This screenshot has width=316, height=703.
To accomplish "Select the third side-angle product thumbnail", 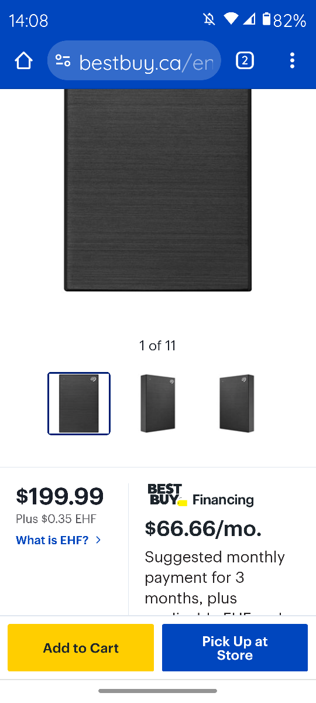I will click(x=237, y=404).
